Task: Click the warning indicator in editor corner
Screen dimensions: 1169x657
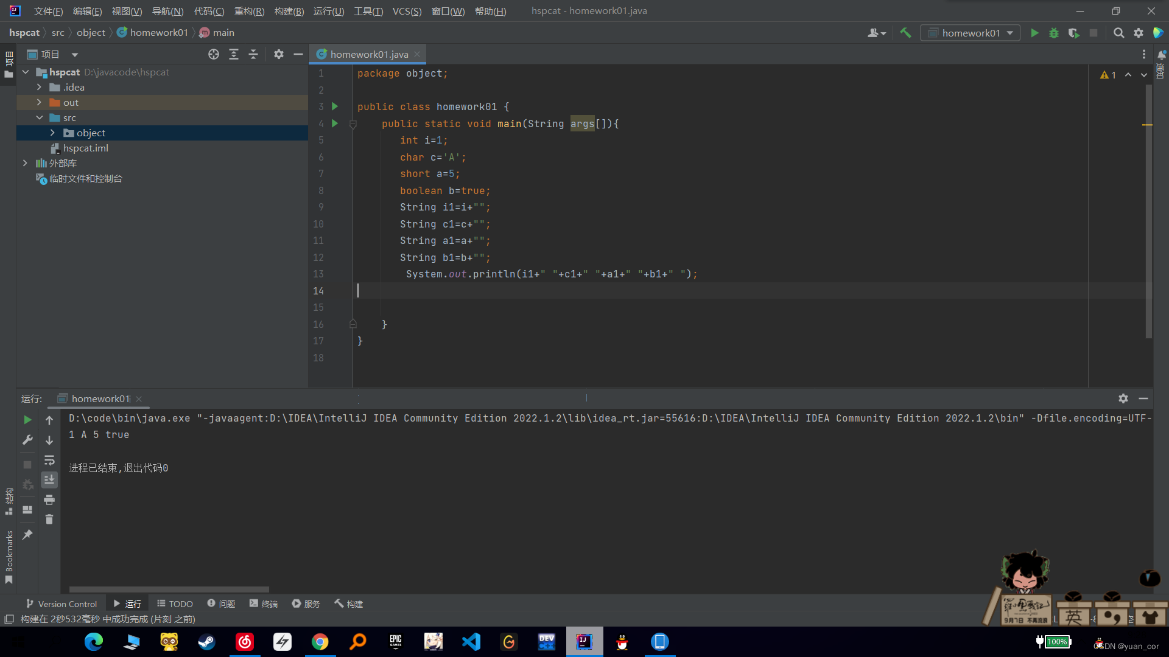Action: pyautogui.click(x=1108, y=75)
